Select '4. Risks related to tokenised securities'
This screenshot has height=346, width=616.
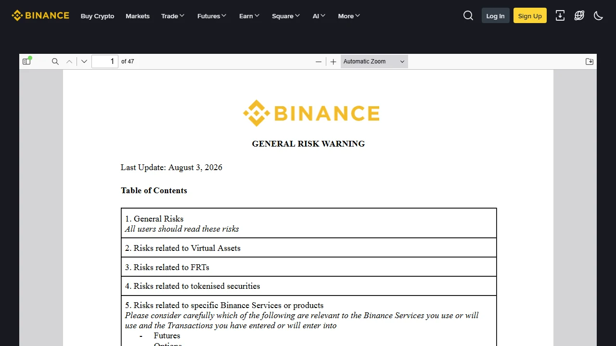(x=309, y=286)
